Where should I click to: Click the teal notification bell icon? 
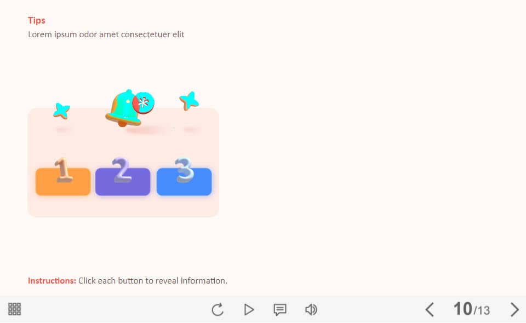point(123,108)
